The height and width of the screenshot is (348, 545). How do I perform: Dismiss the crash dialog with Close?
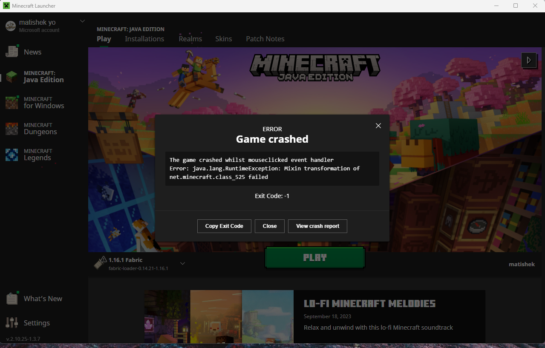(269, 226)
